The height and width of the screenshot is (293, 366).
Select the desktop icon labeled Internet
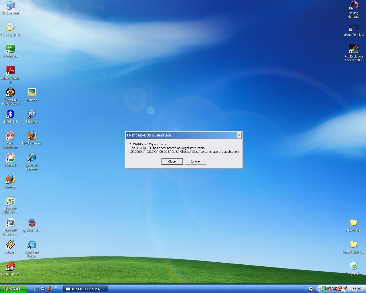(x=10, y=182)
